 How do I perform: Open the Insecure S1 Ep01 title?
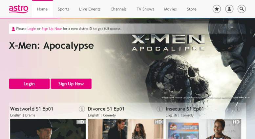(185, 109)
